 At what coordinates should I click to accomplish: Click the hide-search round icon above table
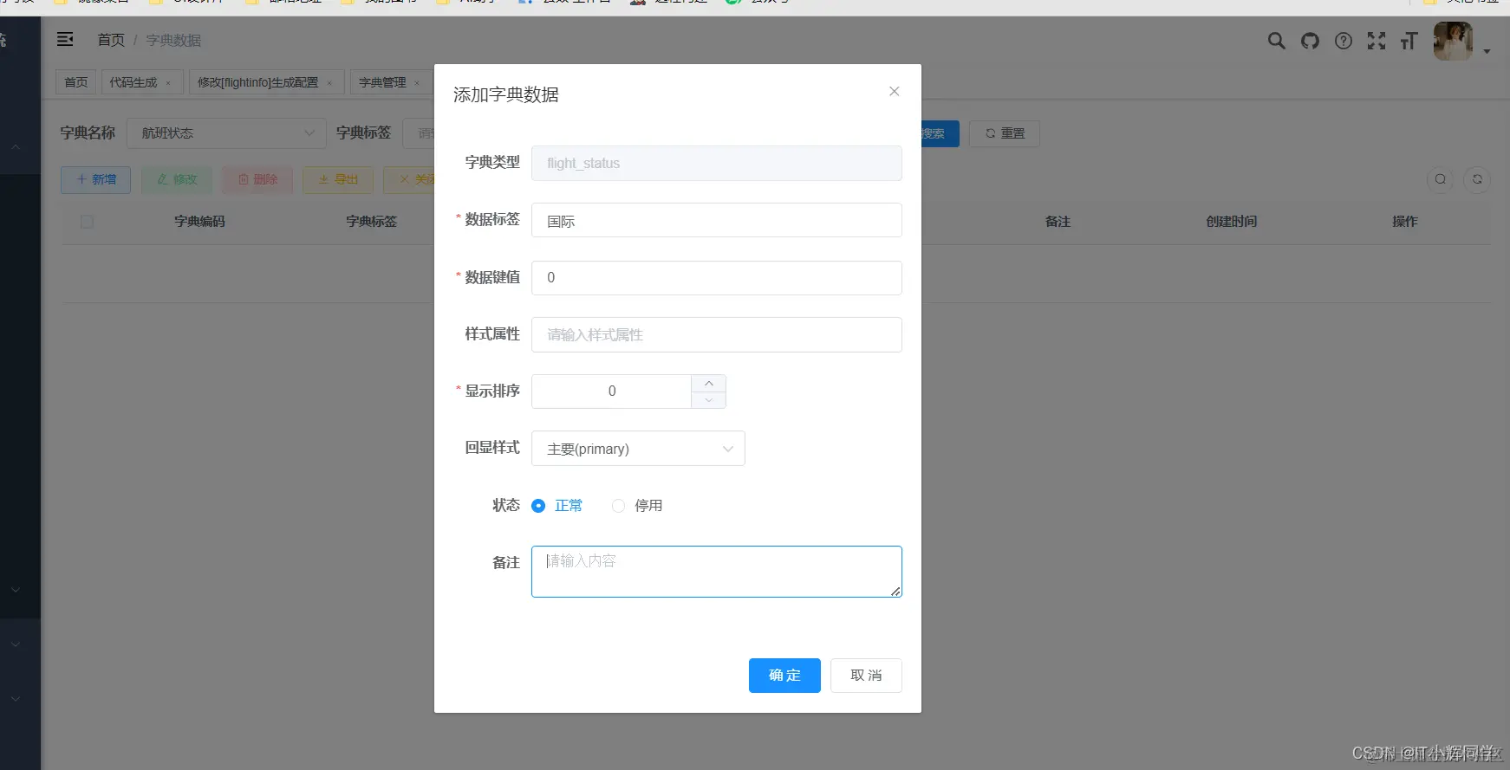click(1440, 179)
